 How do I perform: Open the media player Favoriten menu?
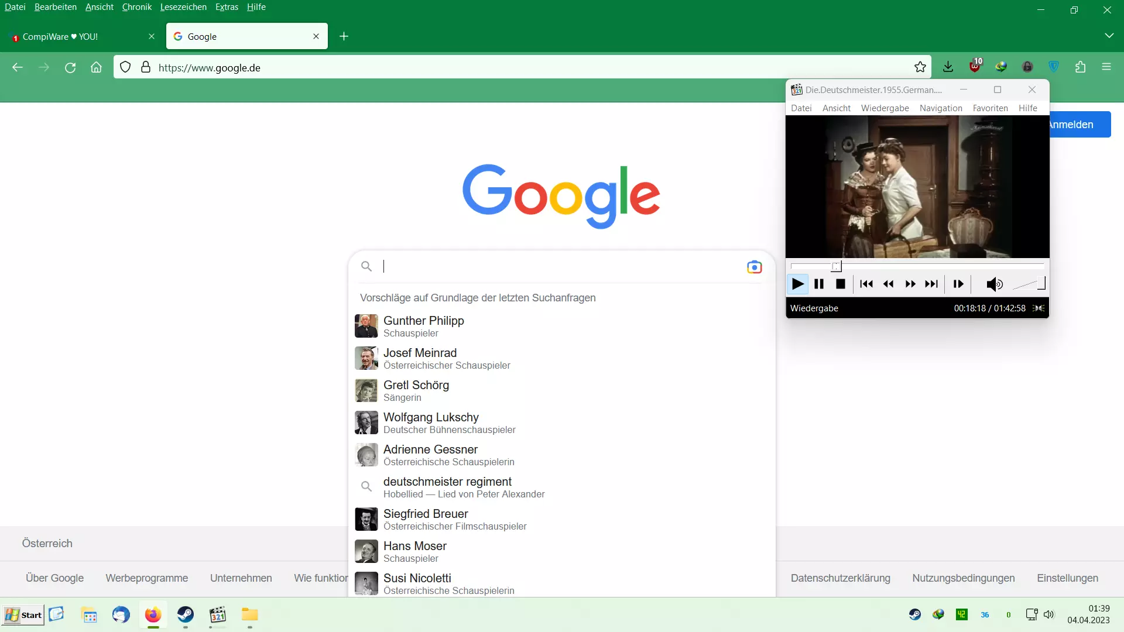(x=990, y=108)
